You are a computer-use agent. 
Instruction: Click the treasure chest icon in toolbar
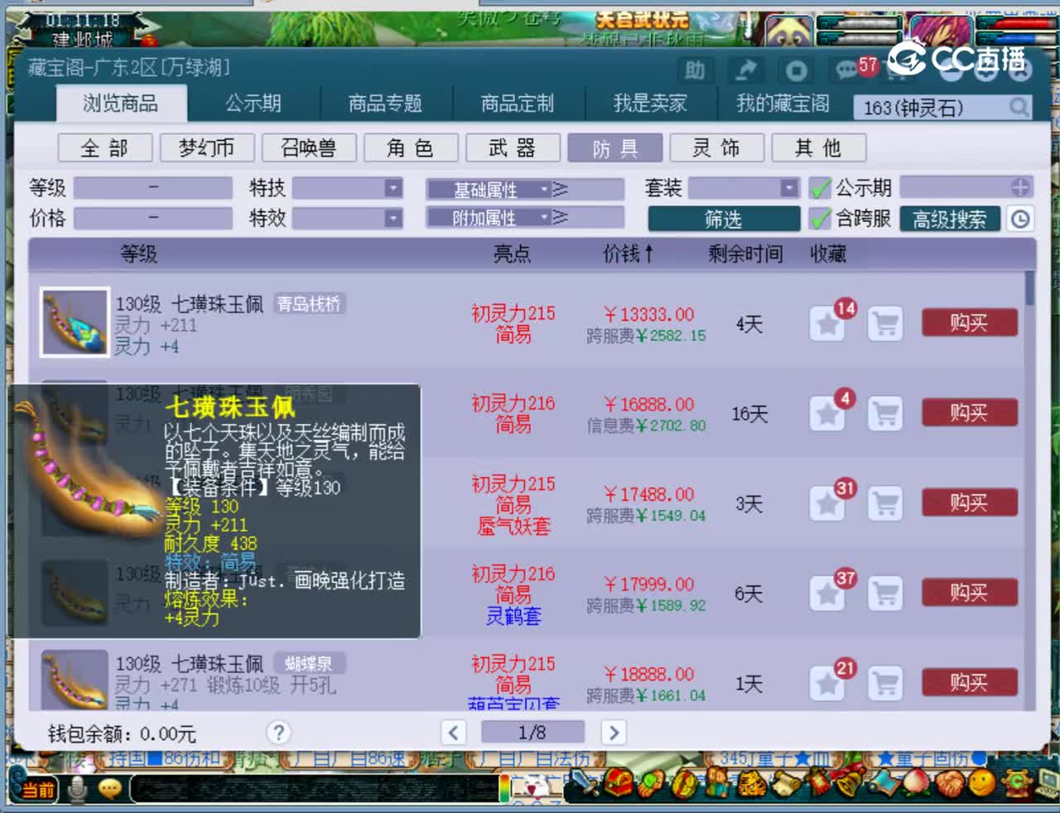tap(618, 783)
